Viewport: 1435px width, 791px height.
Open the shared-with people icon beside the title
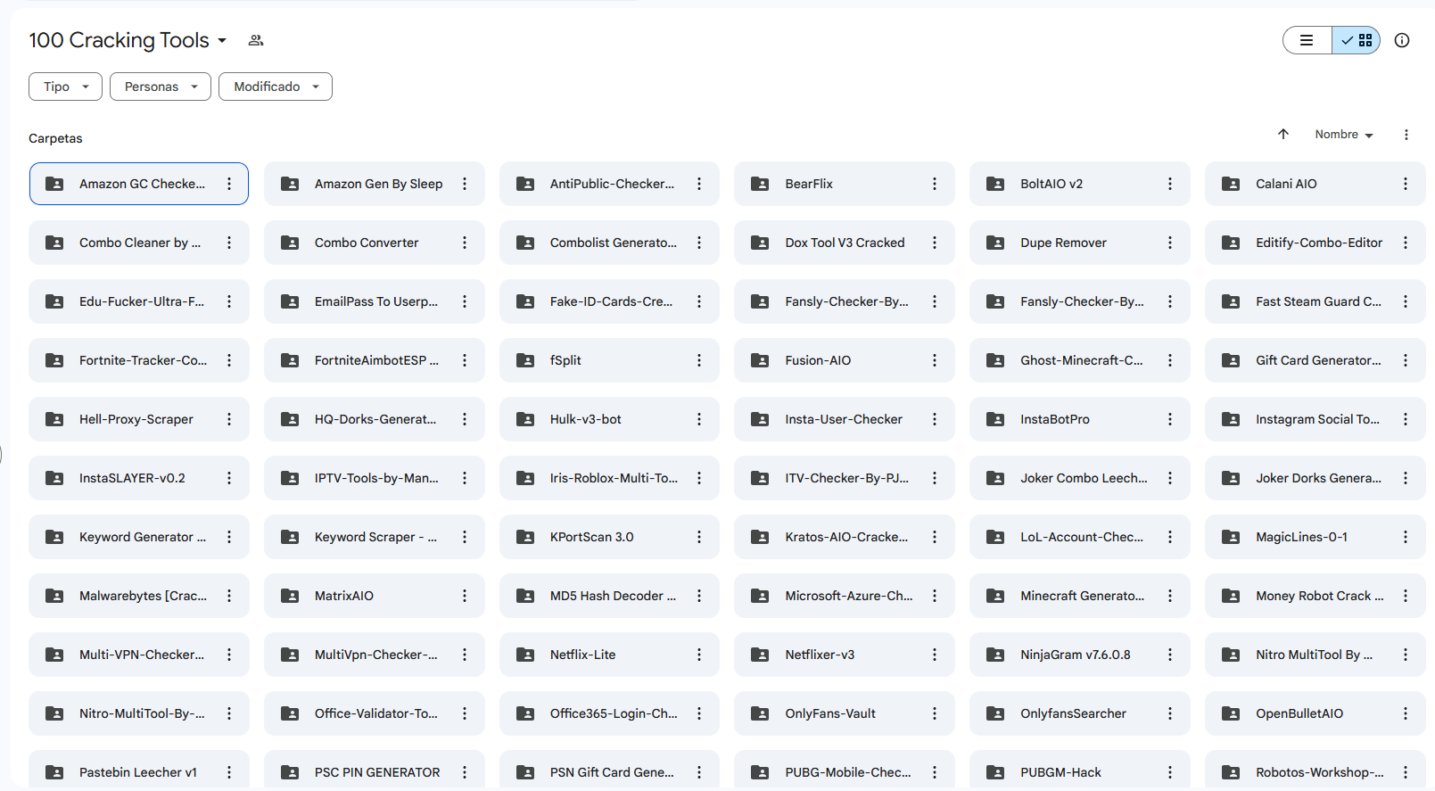[x=256, y=40]
